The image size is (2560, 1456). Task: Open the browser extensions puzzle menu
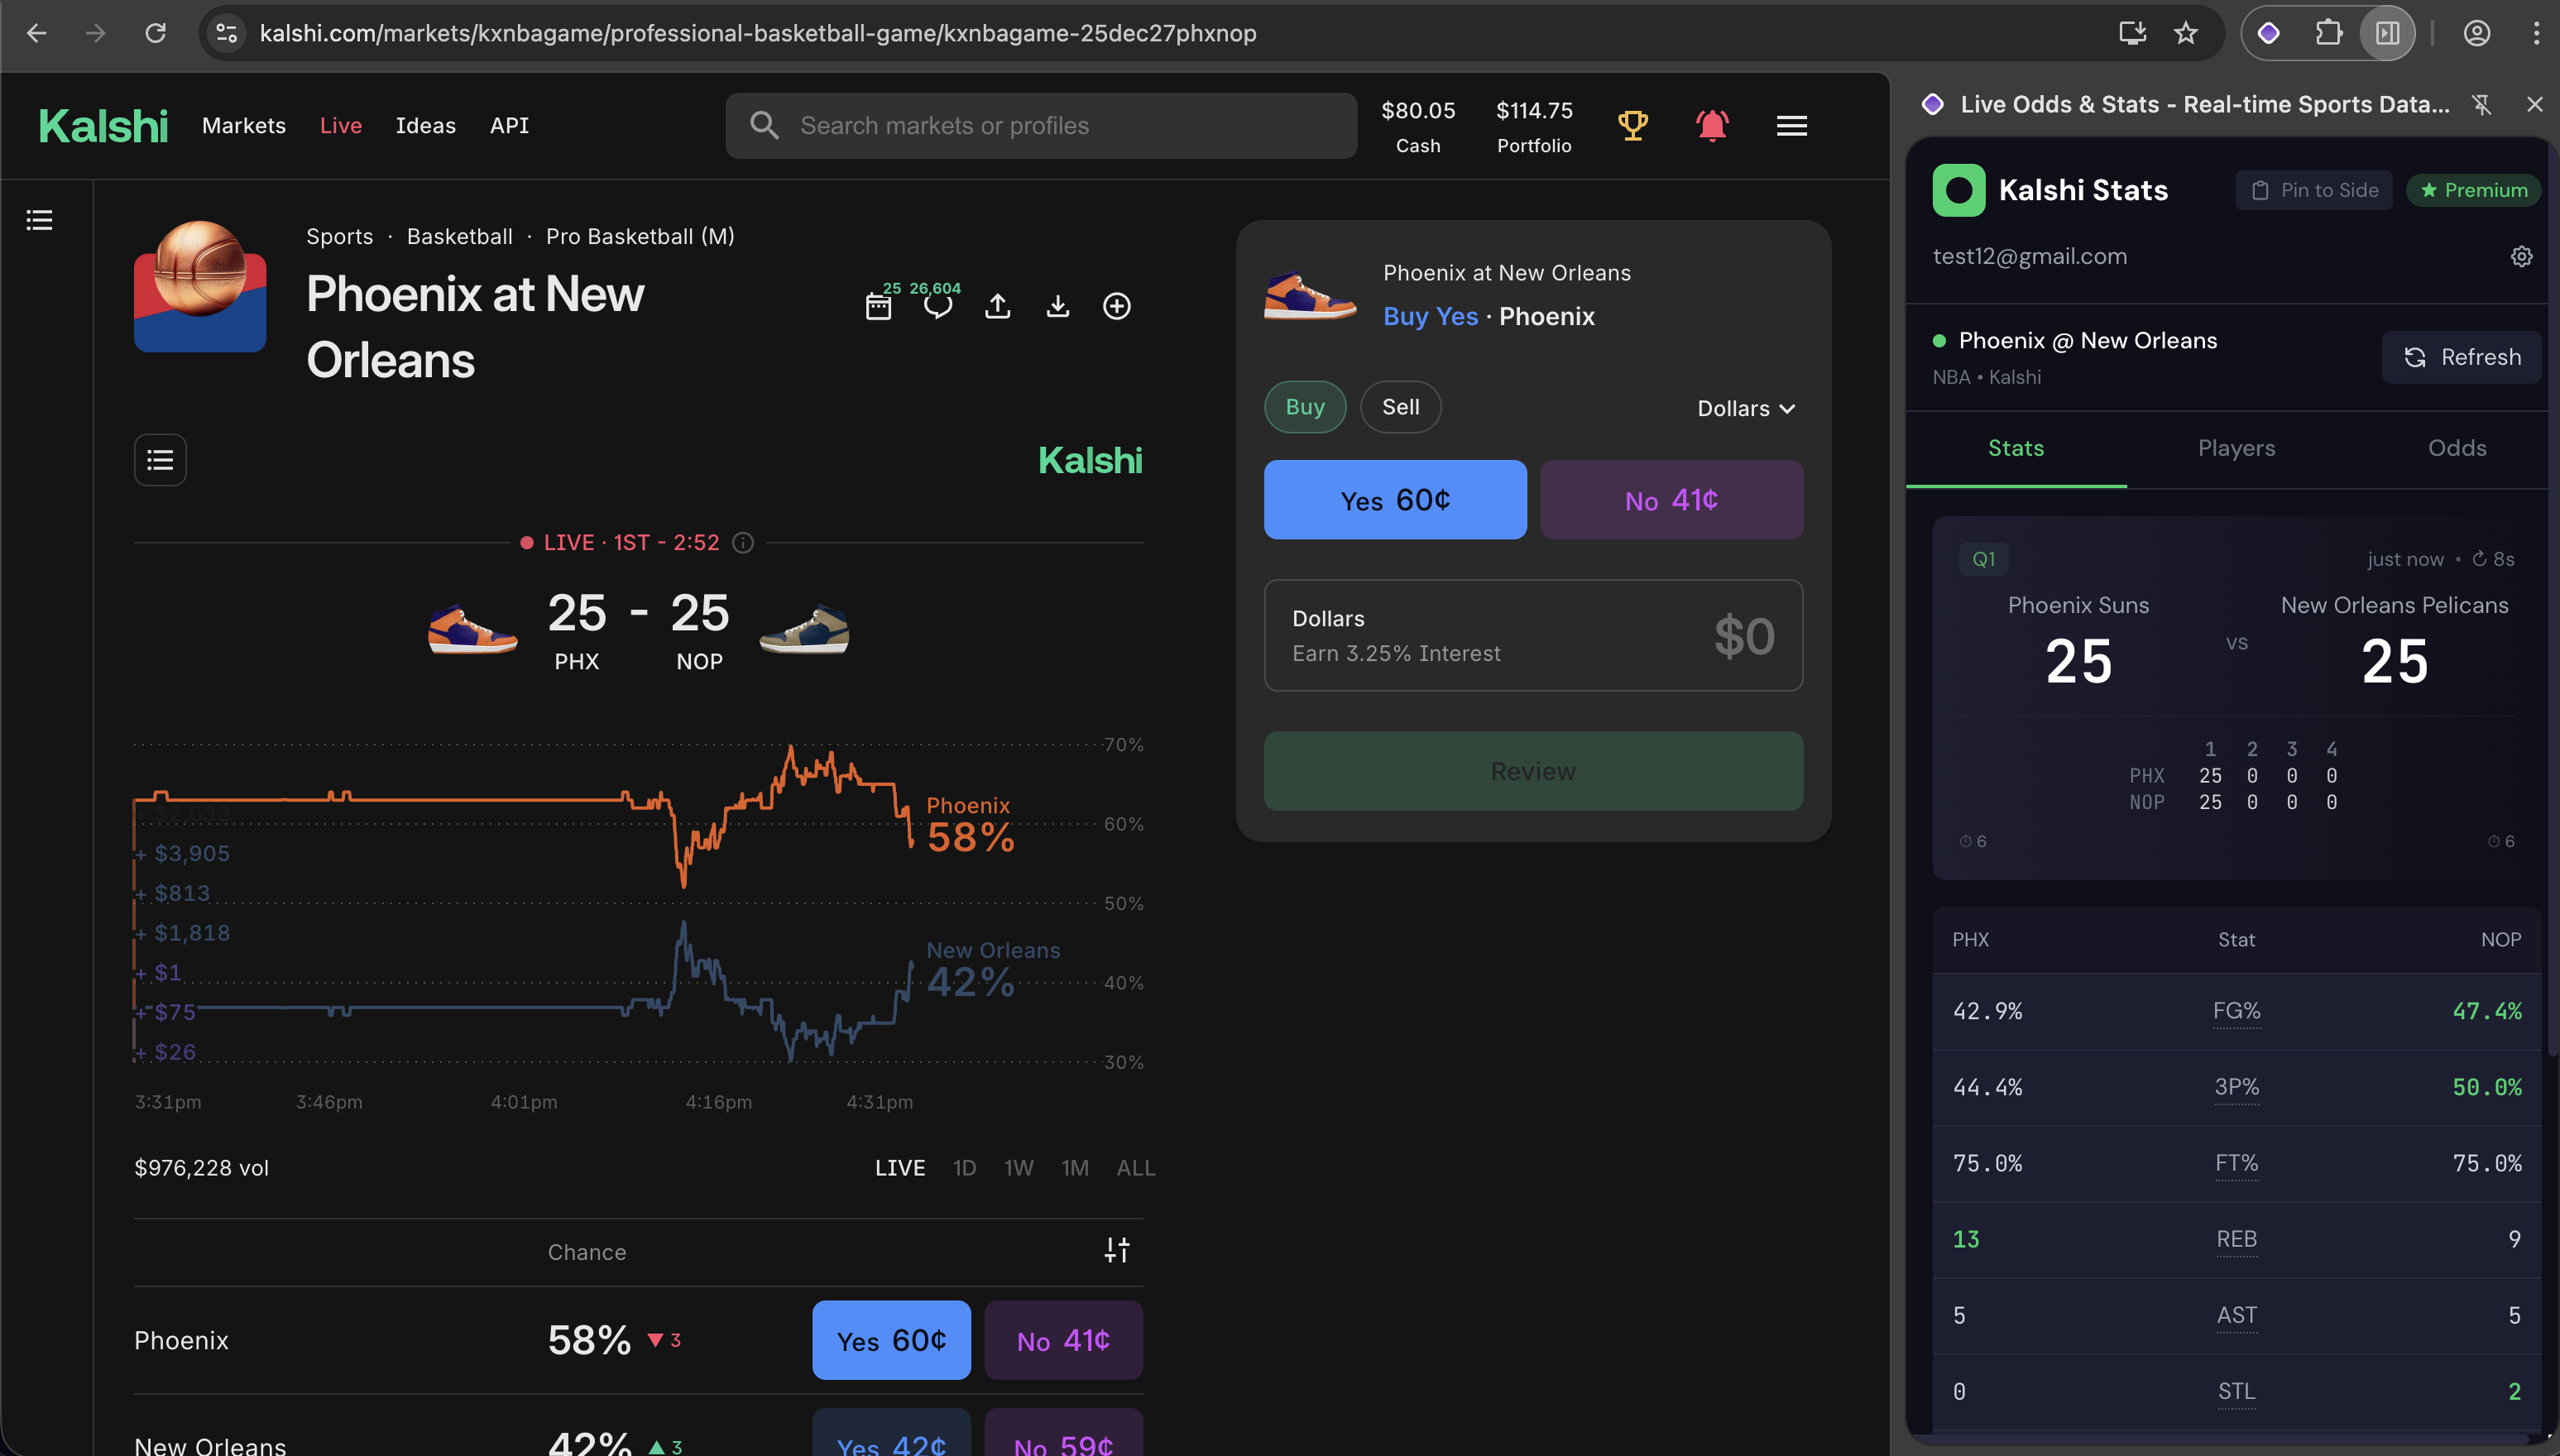[2331, 33]
